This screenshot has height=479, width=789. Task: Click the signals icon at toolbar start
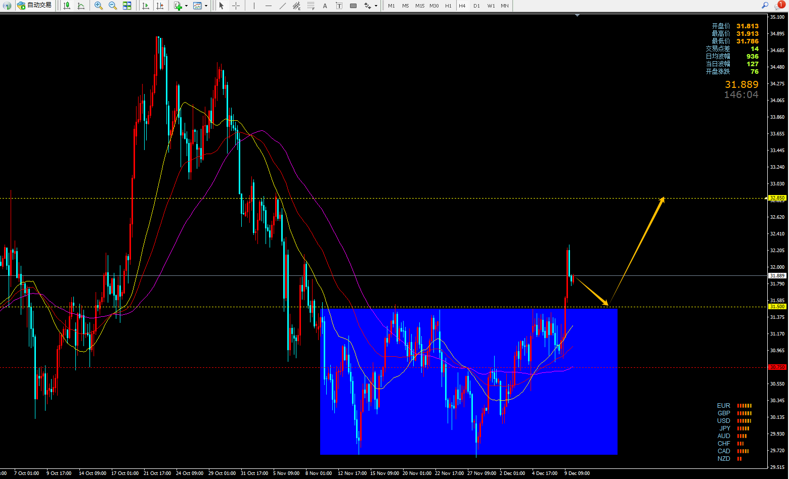tap(7, 6)
